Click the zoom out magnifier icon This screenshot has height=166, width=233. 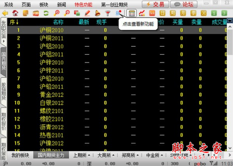67,13
